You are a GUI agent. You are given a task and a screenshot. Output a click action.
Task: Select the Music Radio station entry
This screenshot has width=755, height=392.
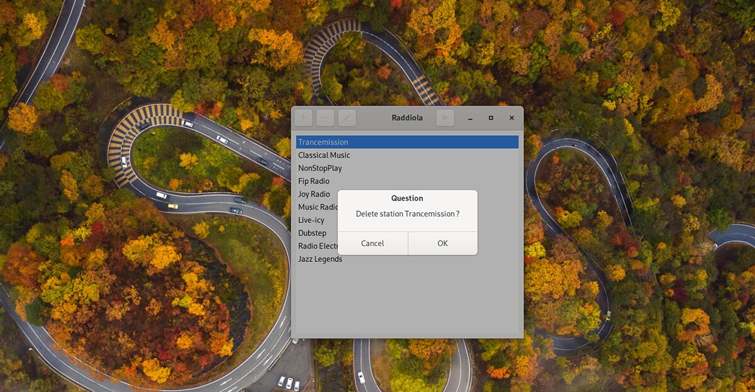tap(318, 207)
